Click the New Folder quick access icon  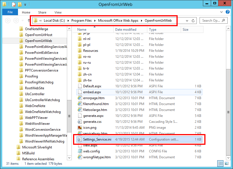(x=20, y=5)
